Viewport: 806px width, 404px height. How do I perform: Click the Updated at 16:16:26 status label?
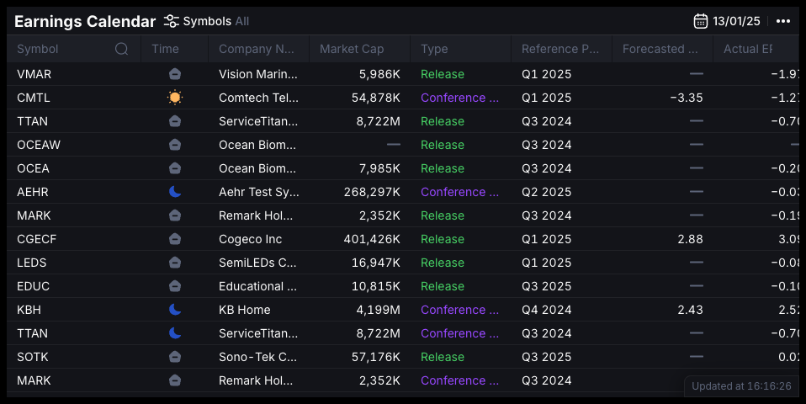(x=741, y=386)
